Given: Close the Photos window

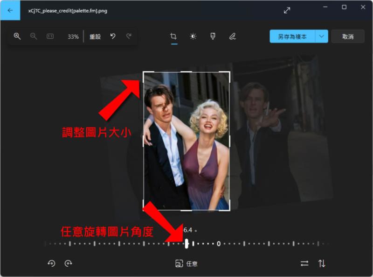Looking at the screenshot, I should click(363, 7).
